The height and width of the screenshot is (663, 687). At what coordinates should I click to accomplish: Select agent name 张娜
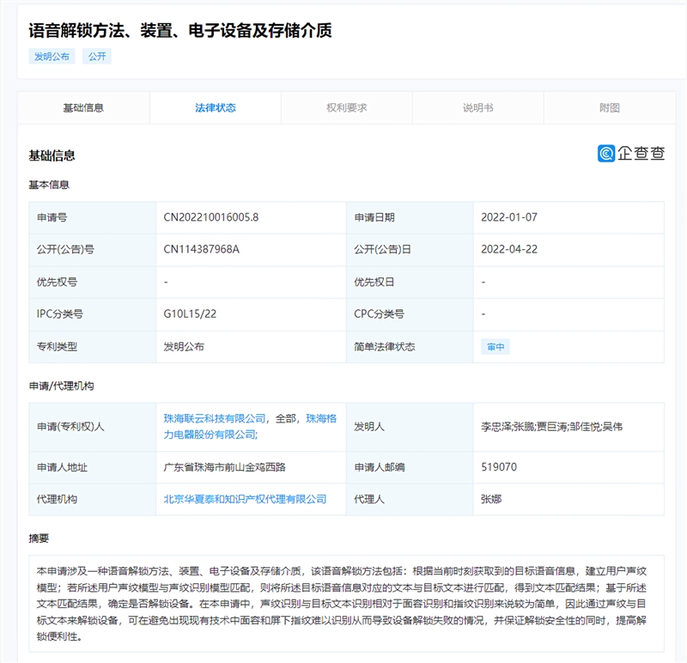click(x=491, y=499)
